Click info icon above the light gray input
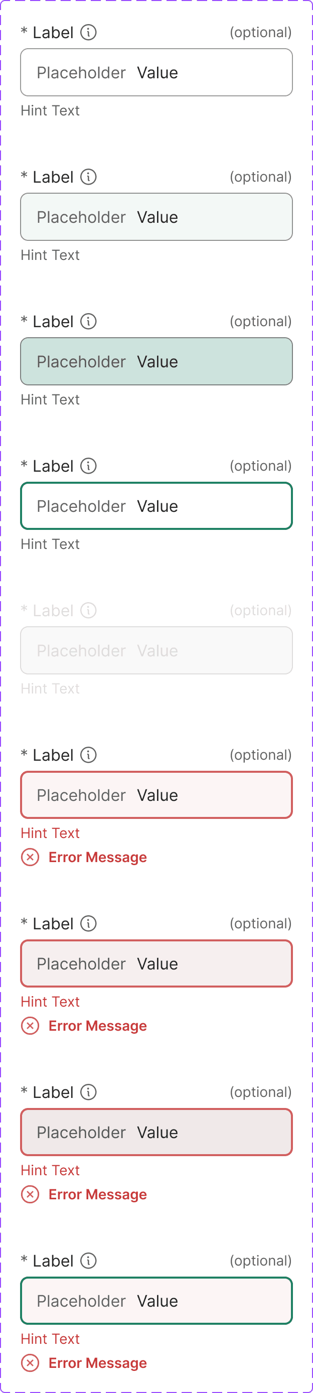This screenshot has height=1393, width=313. tap(88, 177)
